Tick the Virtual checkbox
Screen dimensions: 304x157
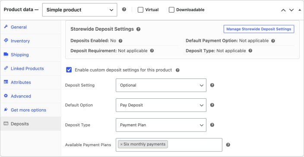[140, 9]
